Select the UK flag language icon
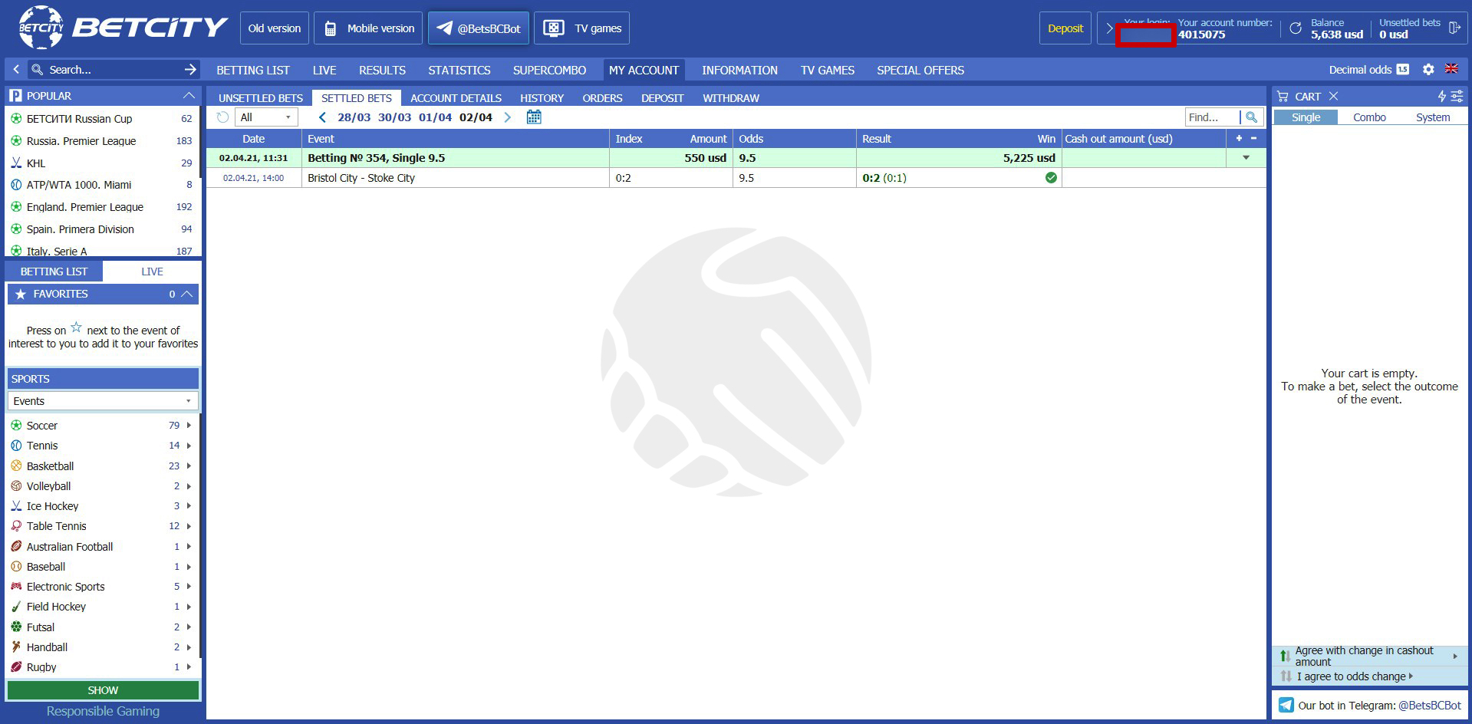The image size is (1472, 724). click(x=1451, y=68)
